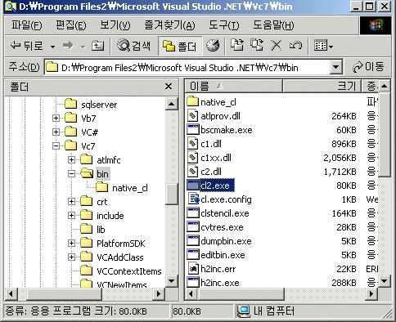
Task: Select the c2.dll file icon
Action: click(x=193, y=172)
